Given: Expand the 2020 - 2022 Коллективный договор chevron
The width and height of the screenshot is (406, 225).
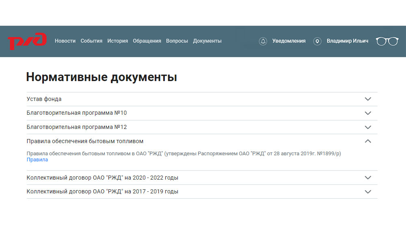Looking at the screenshot, I should pyautogui.click(x=368, y=178).
